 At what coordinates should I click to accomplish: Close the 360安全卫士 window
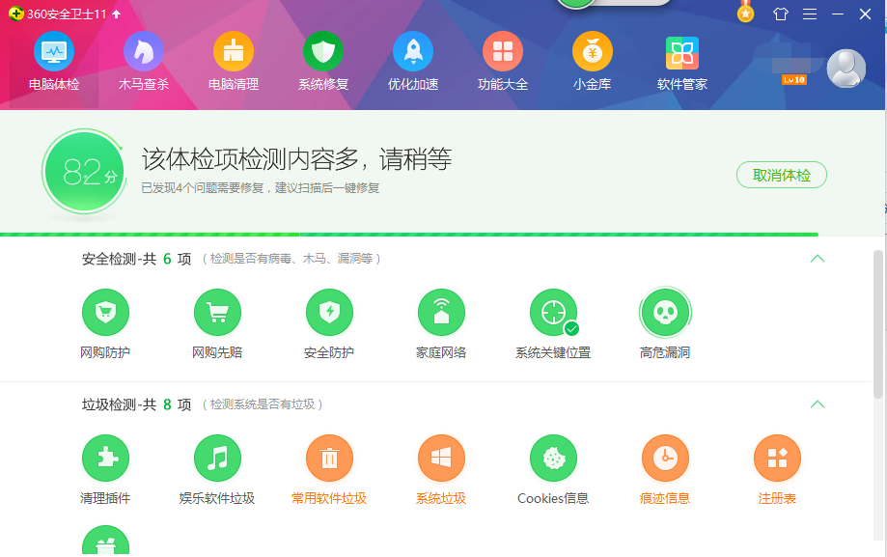tap(865, 14)
